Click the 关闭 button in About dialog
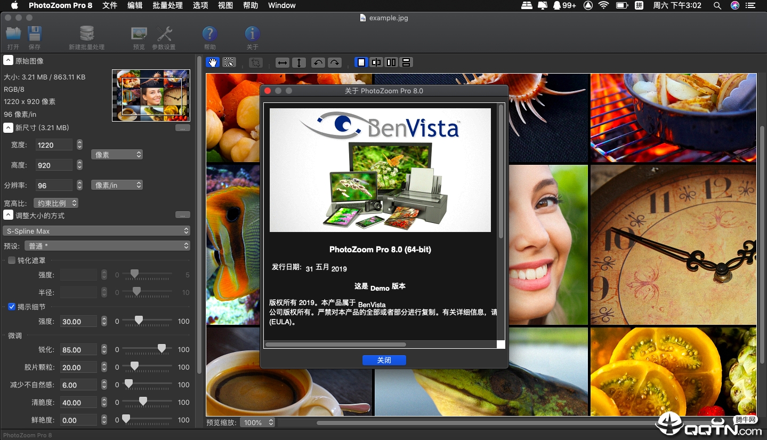The height and width of the screenshot is (440, 767). point(384,360)
